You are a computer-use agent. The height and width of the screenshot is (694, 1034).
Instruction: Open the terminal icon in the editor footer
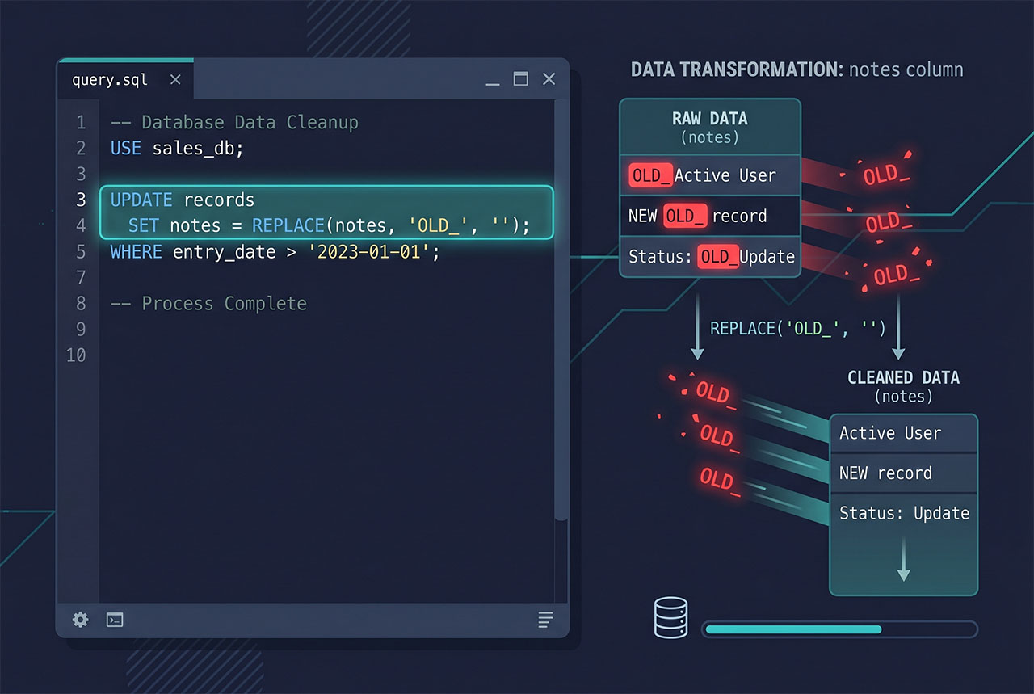(115, 620)
